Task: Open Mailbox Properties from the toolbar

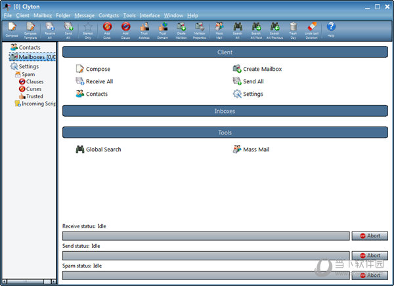Action: click(x=200, y=30)
